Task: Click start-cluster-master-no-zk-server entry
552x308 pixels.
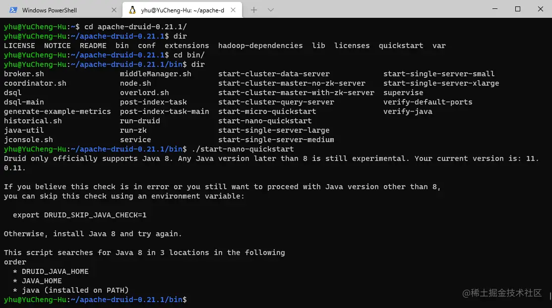Action: point(292,83)
